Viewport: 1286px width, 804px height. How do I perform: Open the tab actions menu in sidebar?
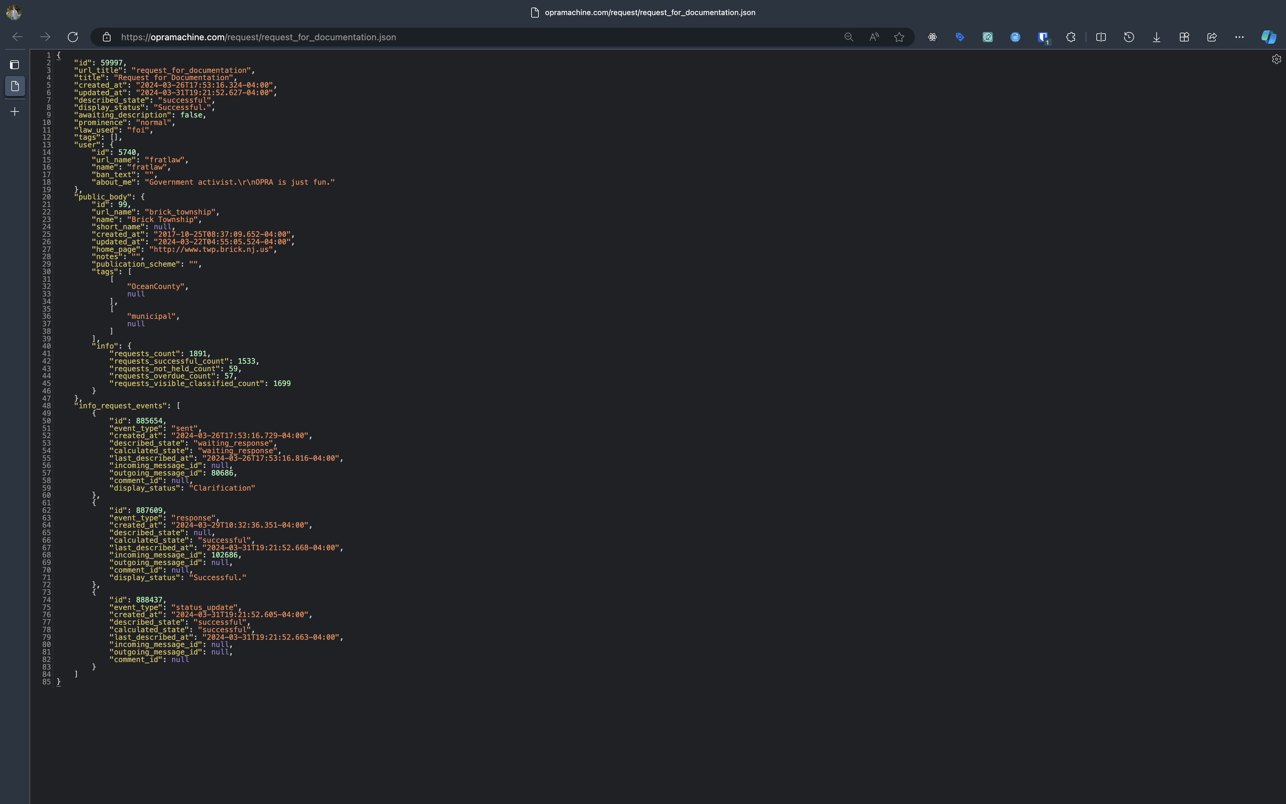pos(15,65)
